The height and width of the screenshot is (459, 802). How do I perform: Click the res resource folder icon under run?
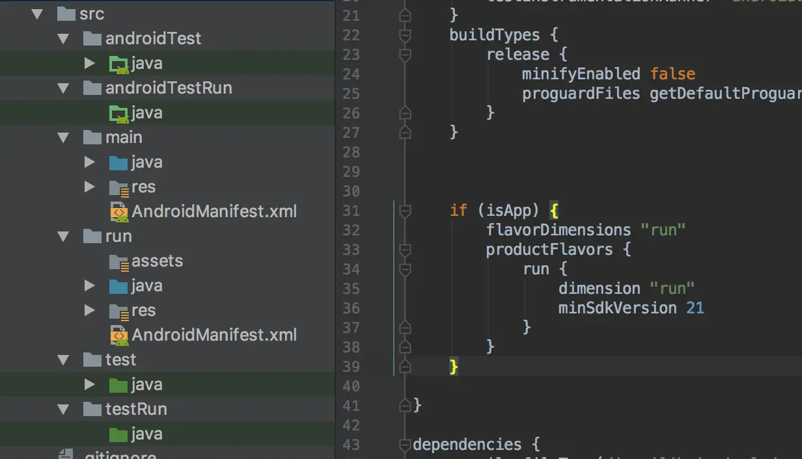[118, 311]
